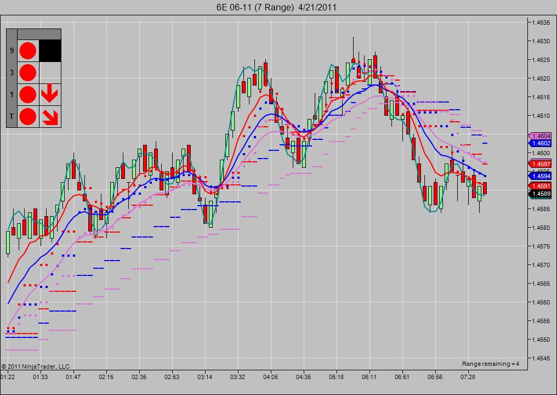Click the 1.4545 price axis label
Image resolution: width=557 pixels, height=395 pixels.
click(x=541, y=358)
